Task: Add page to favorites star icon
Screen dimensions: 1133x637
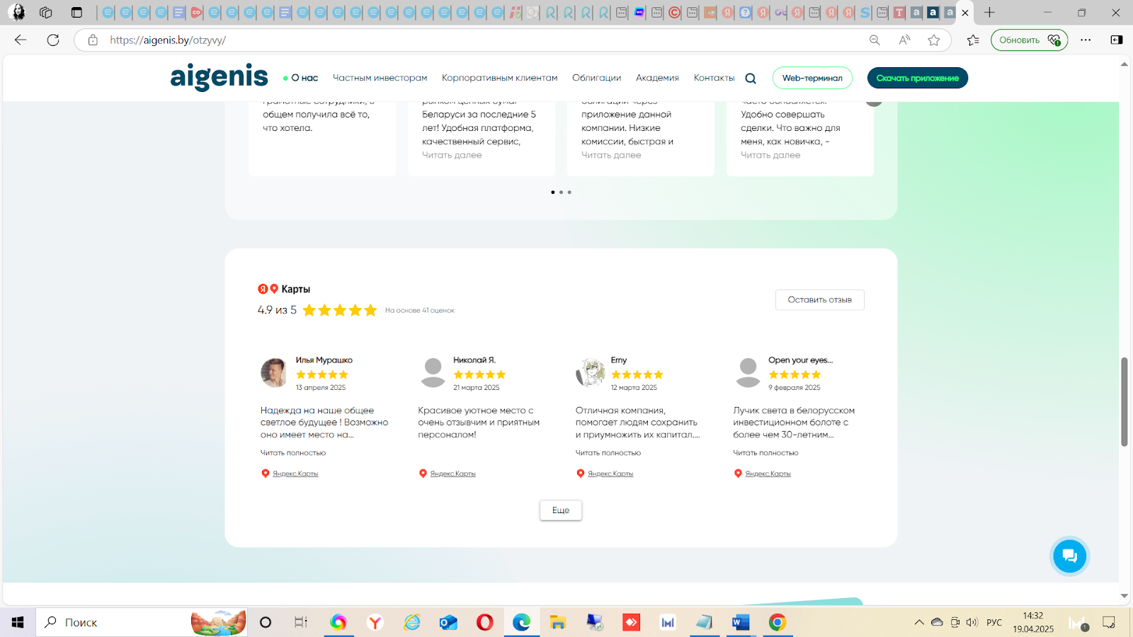Action: 934,40
